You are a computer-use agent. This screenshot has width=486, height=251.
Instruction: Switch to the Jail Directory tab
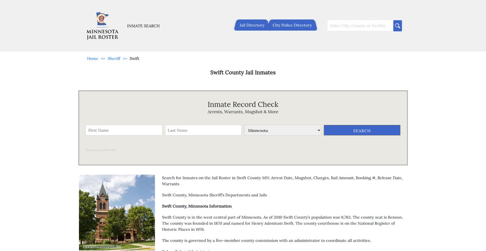(x=252, y=25)
